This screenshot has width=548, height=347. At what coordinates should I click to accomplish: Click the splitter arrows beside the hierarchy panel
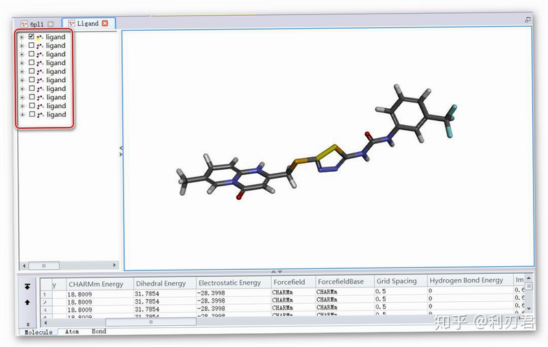click(x=121, y=151)
